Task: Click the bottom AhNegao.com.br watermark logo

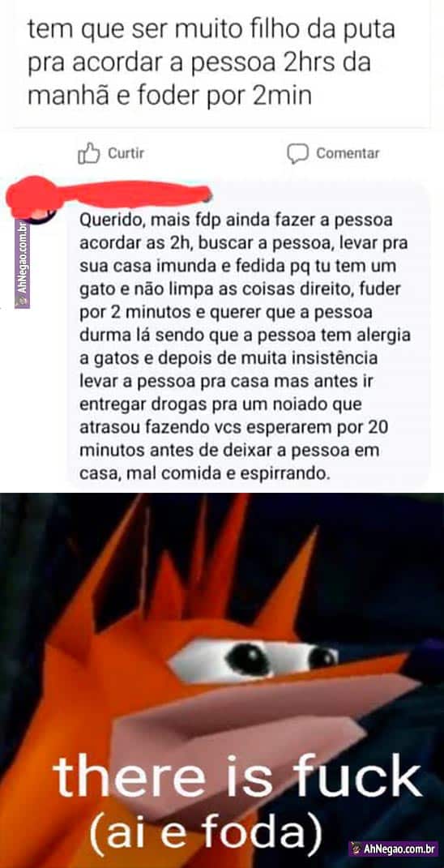Action: coord(393,848)
